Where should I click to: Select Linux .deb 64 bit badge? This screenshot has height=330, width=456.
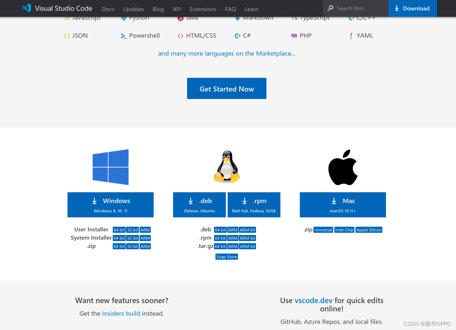220,230
